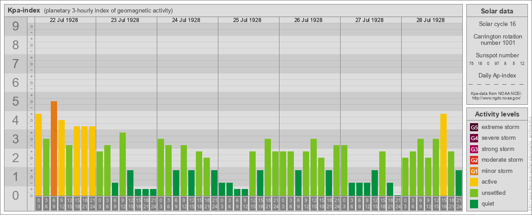The image size is (532, 215).
Task: Select the 27 Jul 15-18 green bar
Action: point(382,173)
